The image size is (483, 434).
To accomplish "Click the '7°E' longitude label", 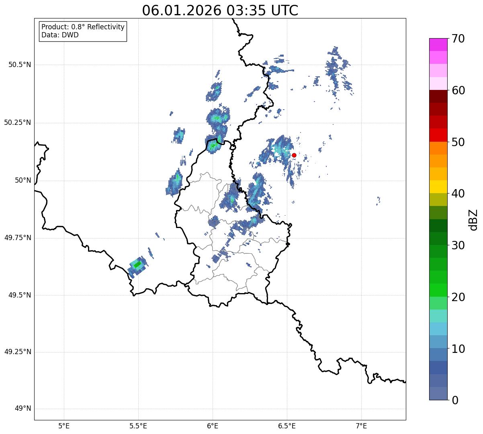I will coord(361,426).
